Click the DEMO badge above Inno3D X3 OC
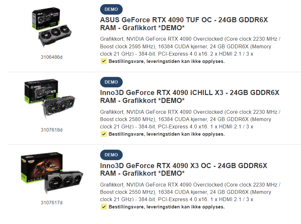Screen dimensions: 301x224 (x=111, y=155)
